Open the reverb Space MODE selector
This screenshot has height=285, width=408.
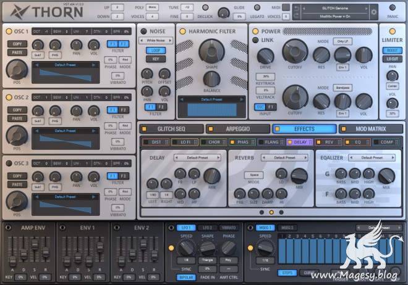point(253,175)
